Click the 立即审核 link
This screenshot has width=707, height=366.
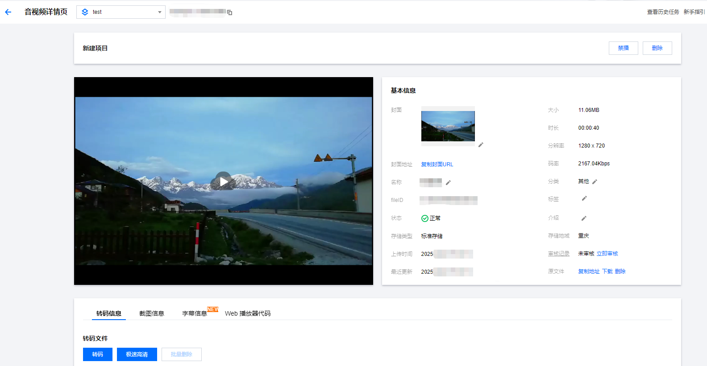(x=607, y=254)
